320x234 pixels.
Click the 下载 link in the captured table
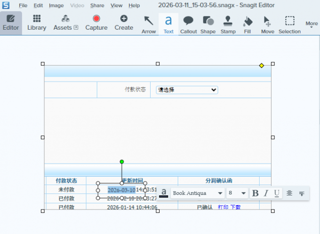click(x=235, y=207)
